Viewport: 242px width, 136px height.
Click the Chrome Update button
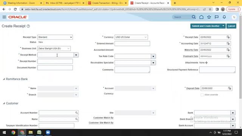point(233,9)
